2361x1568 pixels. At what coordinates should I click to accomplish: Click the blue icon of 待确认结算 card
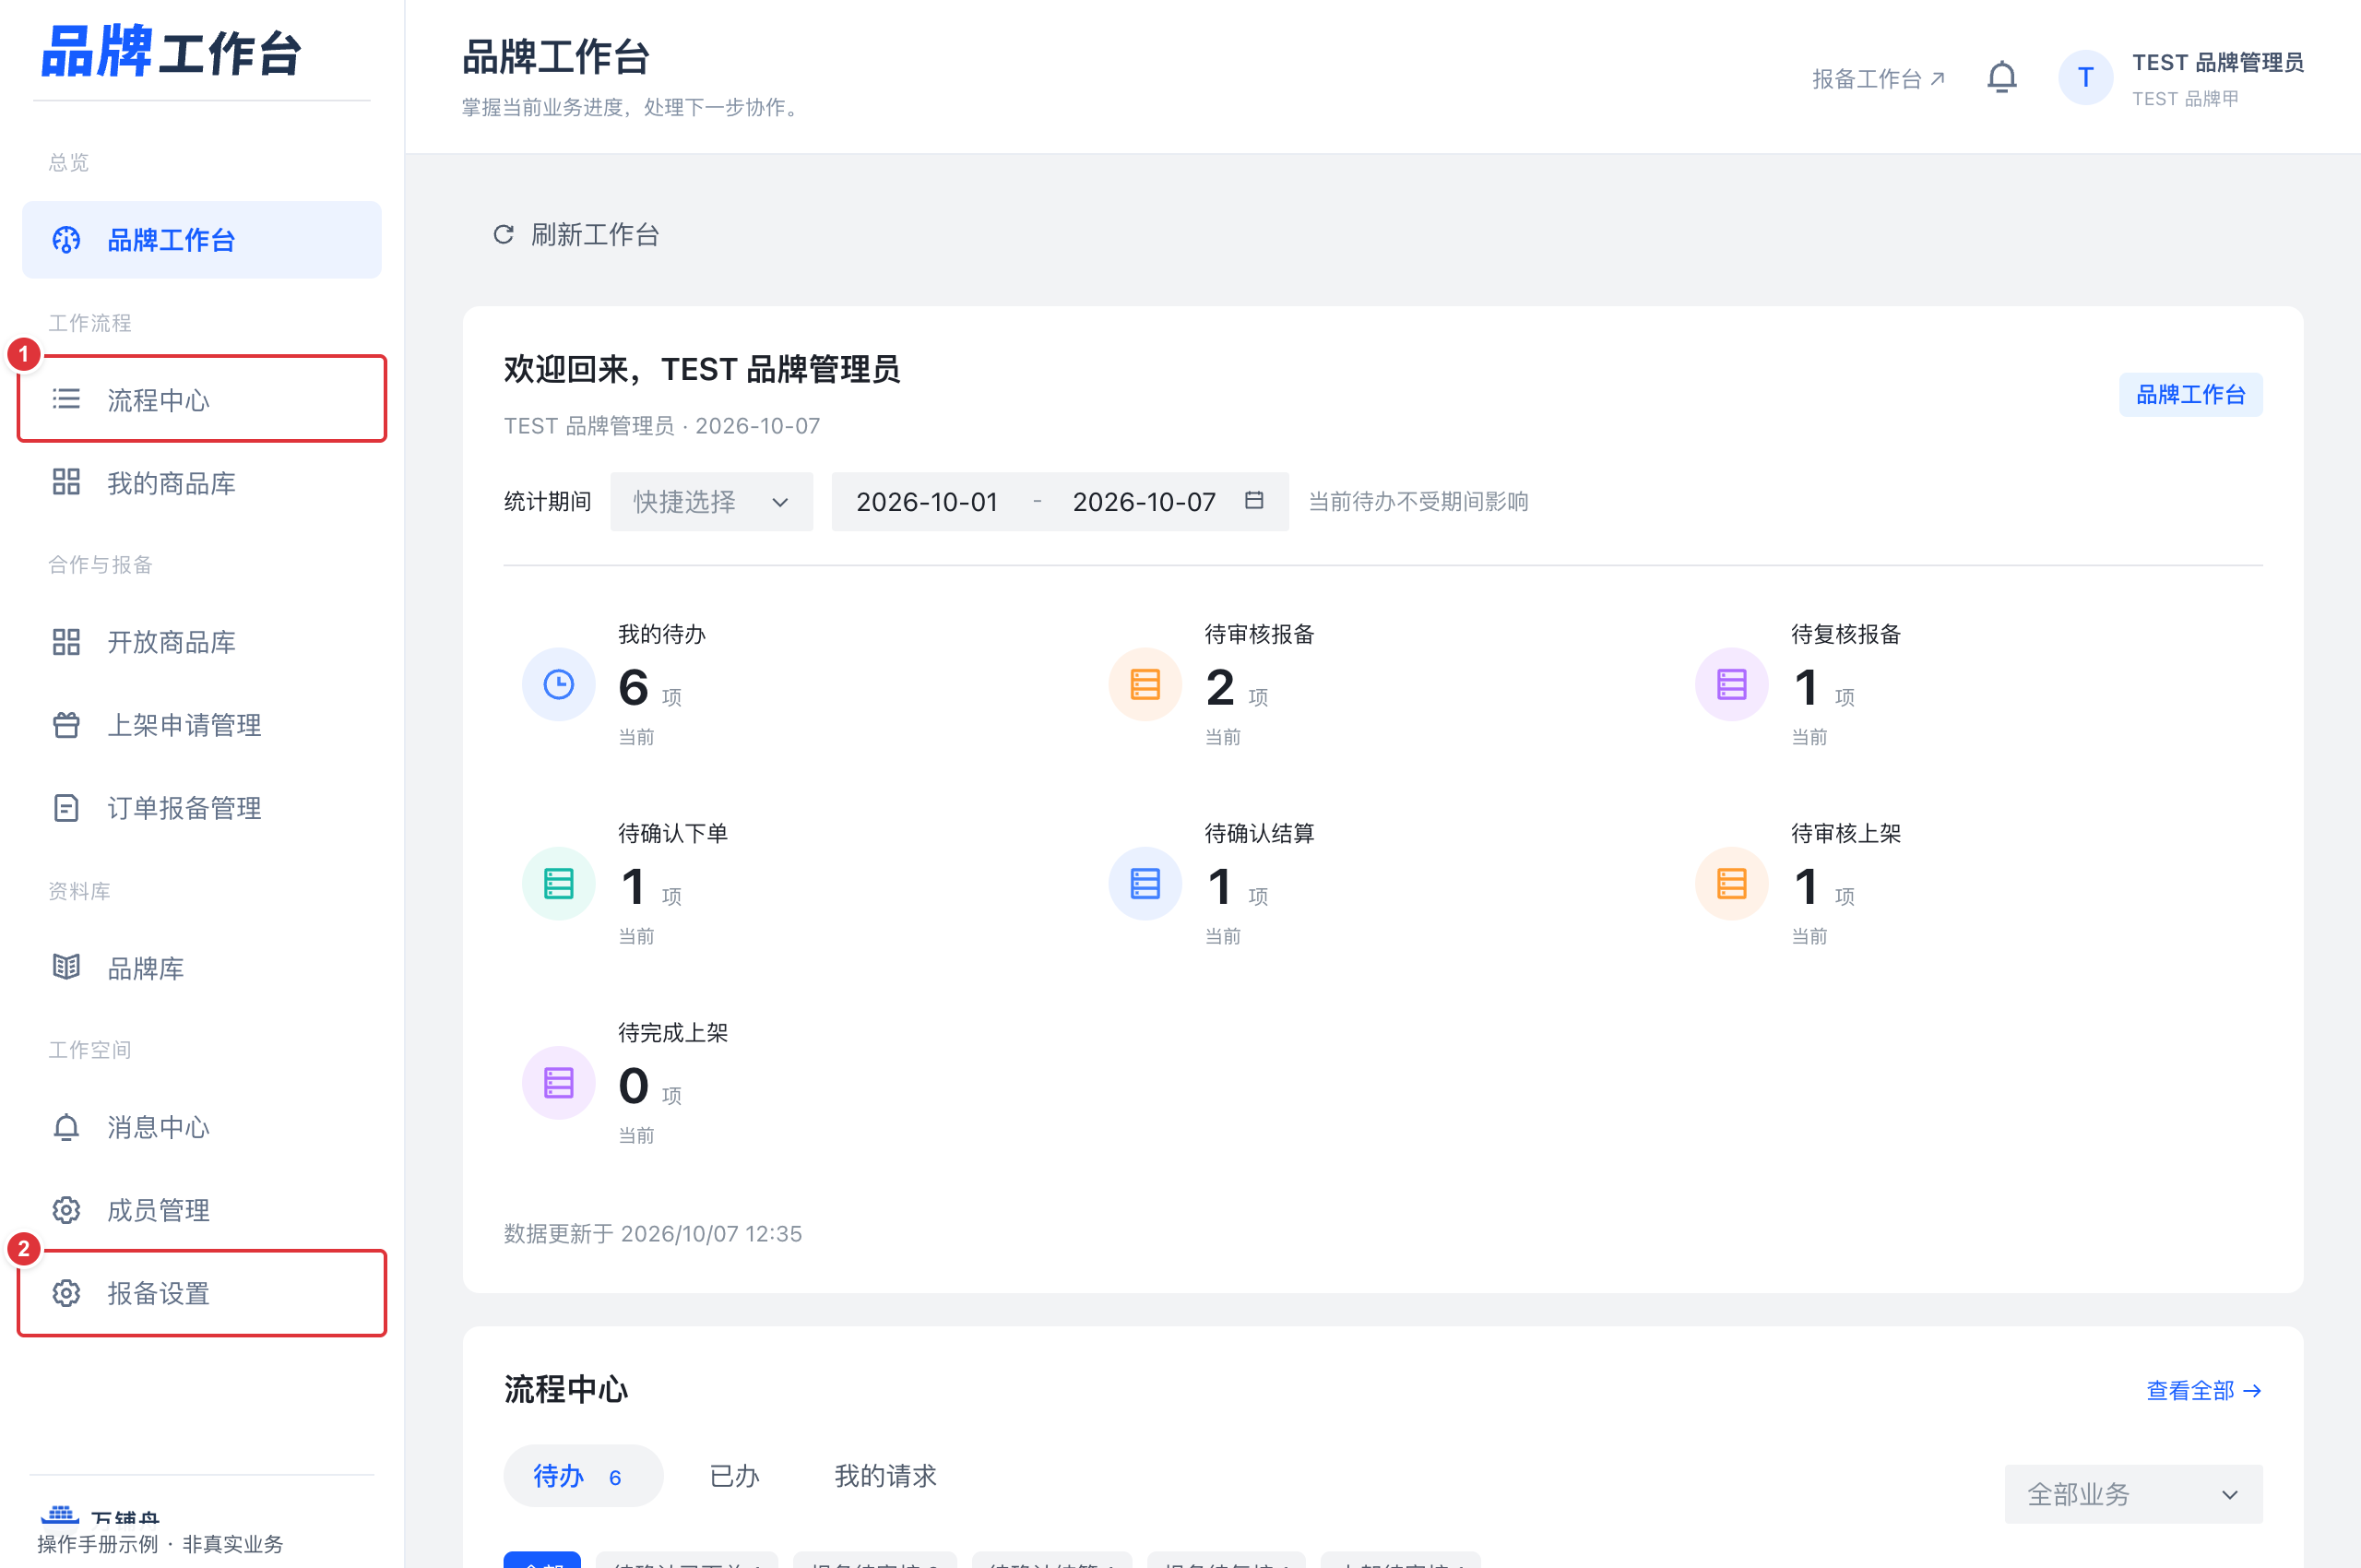1145,884
